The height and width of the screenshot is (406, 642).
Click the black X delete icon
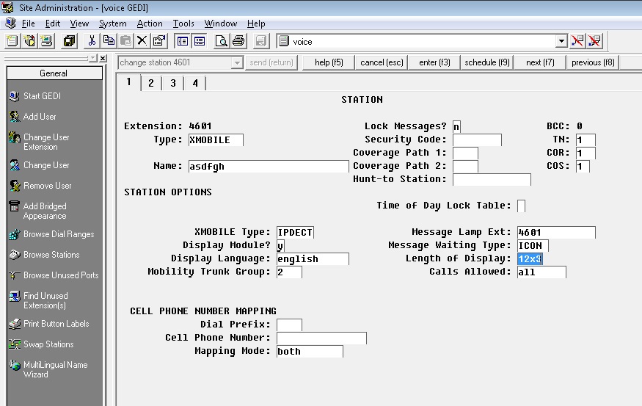click(142, 41)
